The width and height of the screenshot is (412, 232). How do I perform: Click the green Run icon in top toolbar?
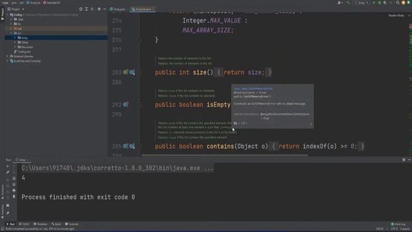point(374,3)
